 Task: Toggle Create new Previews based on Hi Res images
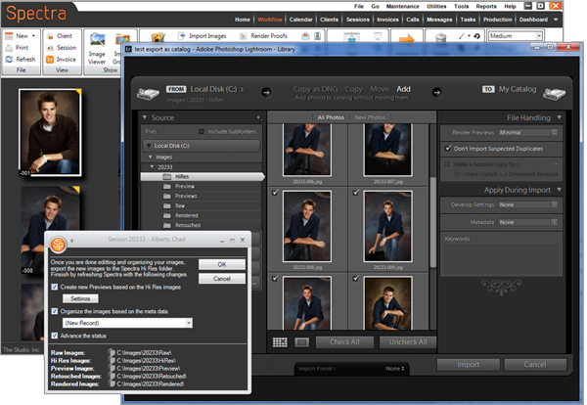(55, 287)
